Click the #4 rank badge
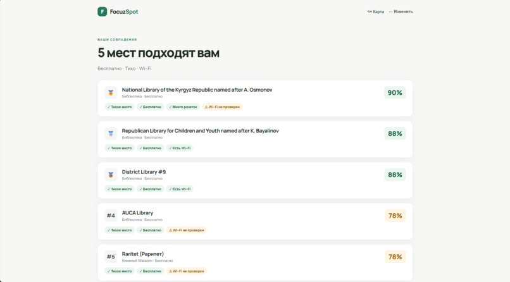The height and width of the screenshot is (282, 510). [x=111, y=216]
